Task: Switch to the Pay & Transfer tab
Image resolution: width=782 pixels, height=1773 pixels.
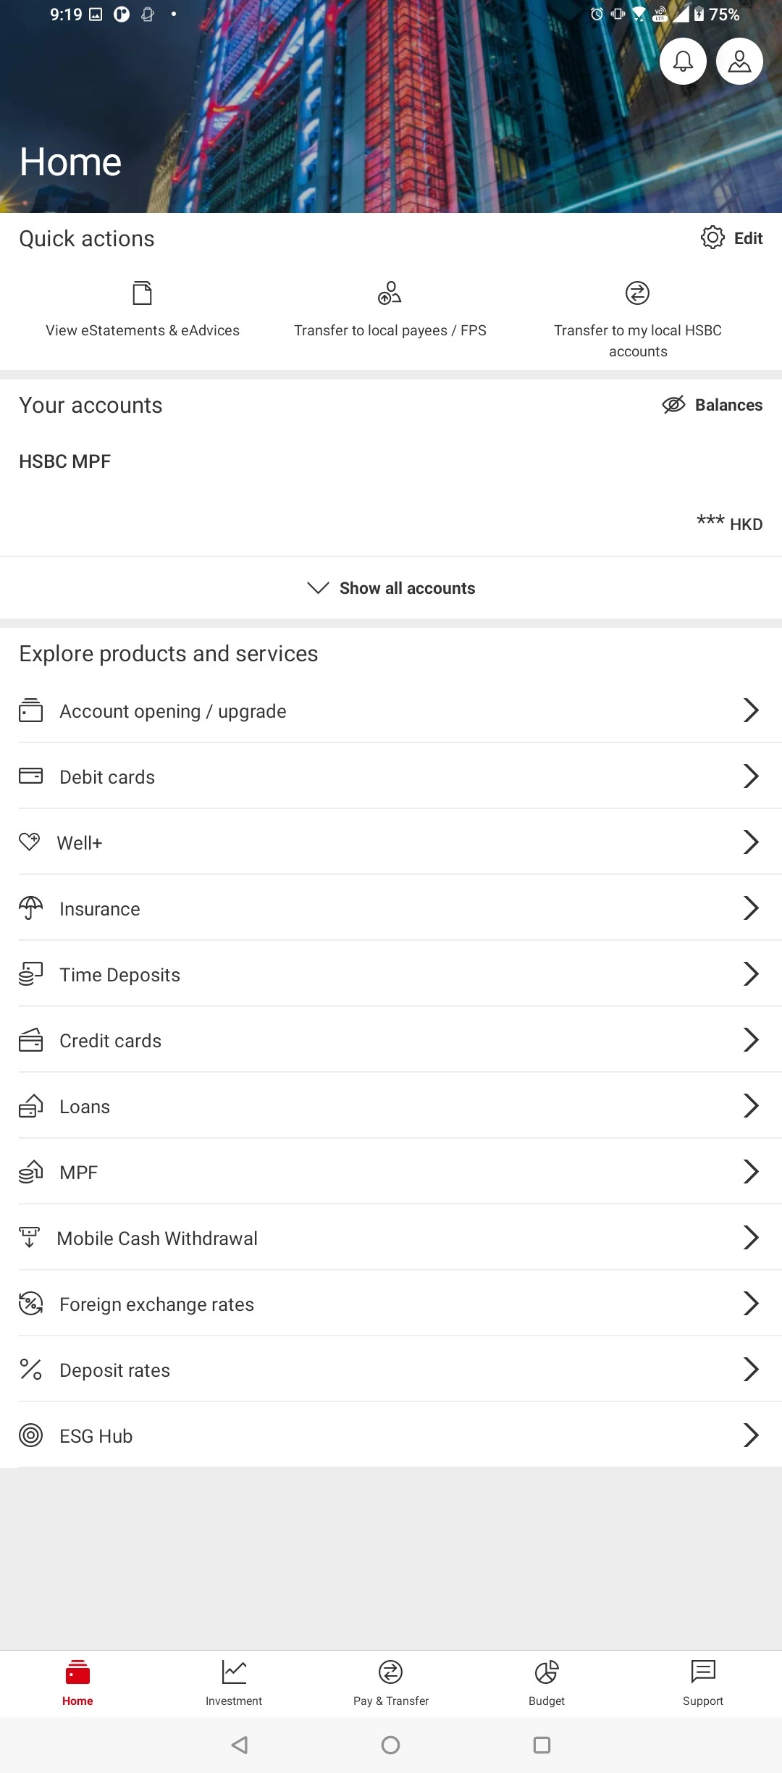Action: pyautogui.click(x=391, y=1683)
